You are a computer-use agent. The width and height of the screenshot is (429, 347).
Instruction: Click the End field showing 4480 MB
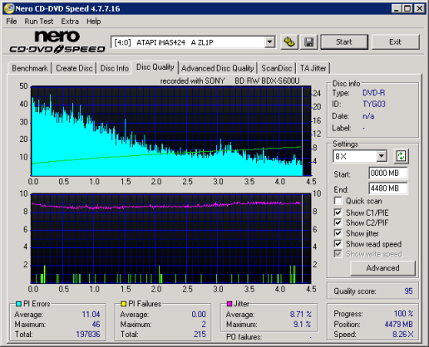pos(388,188)
